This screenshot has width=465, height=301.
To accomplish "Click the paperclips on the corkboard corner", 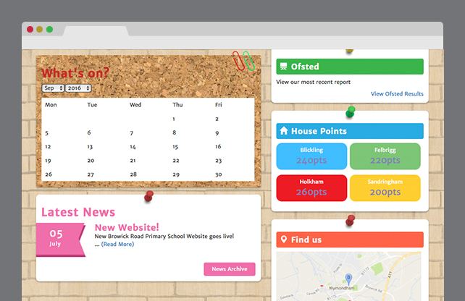I will (x=243, y=61).
